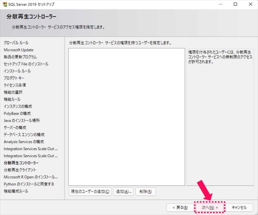Select セットアップ File のインストール step
The image size is (258, 215).
26,64
